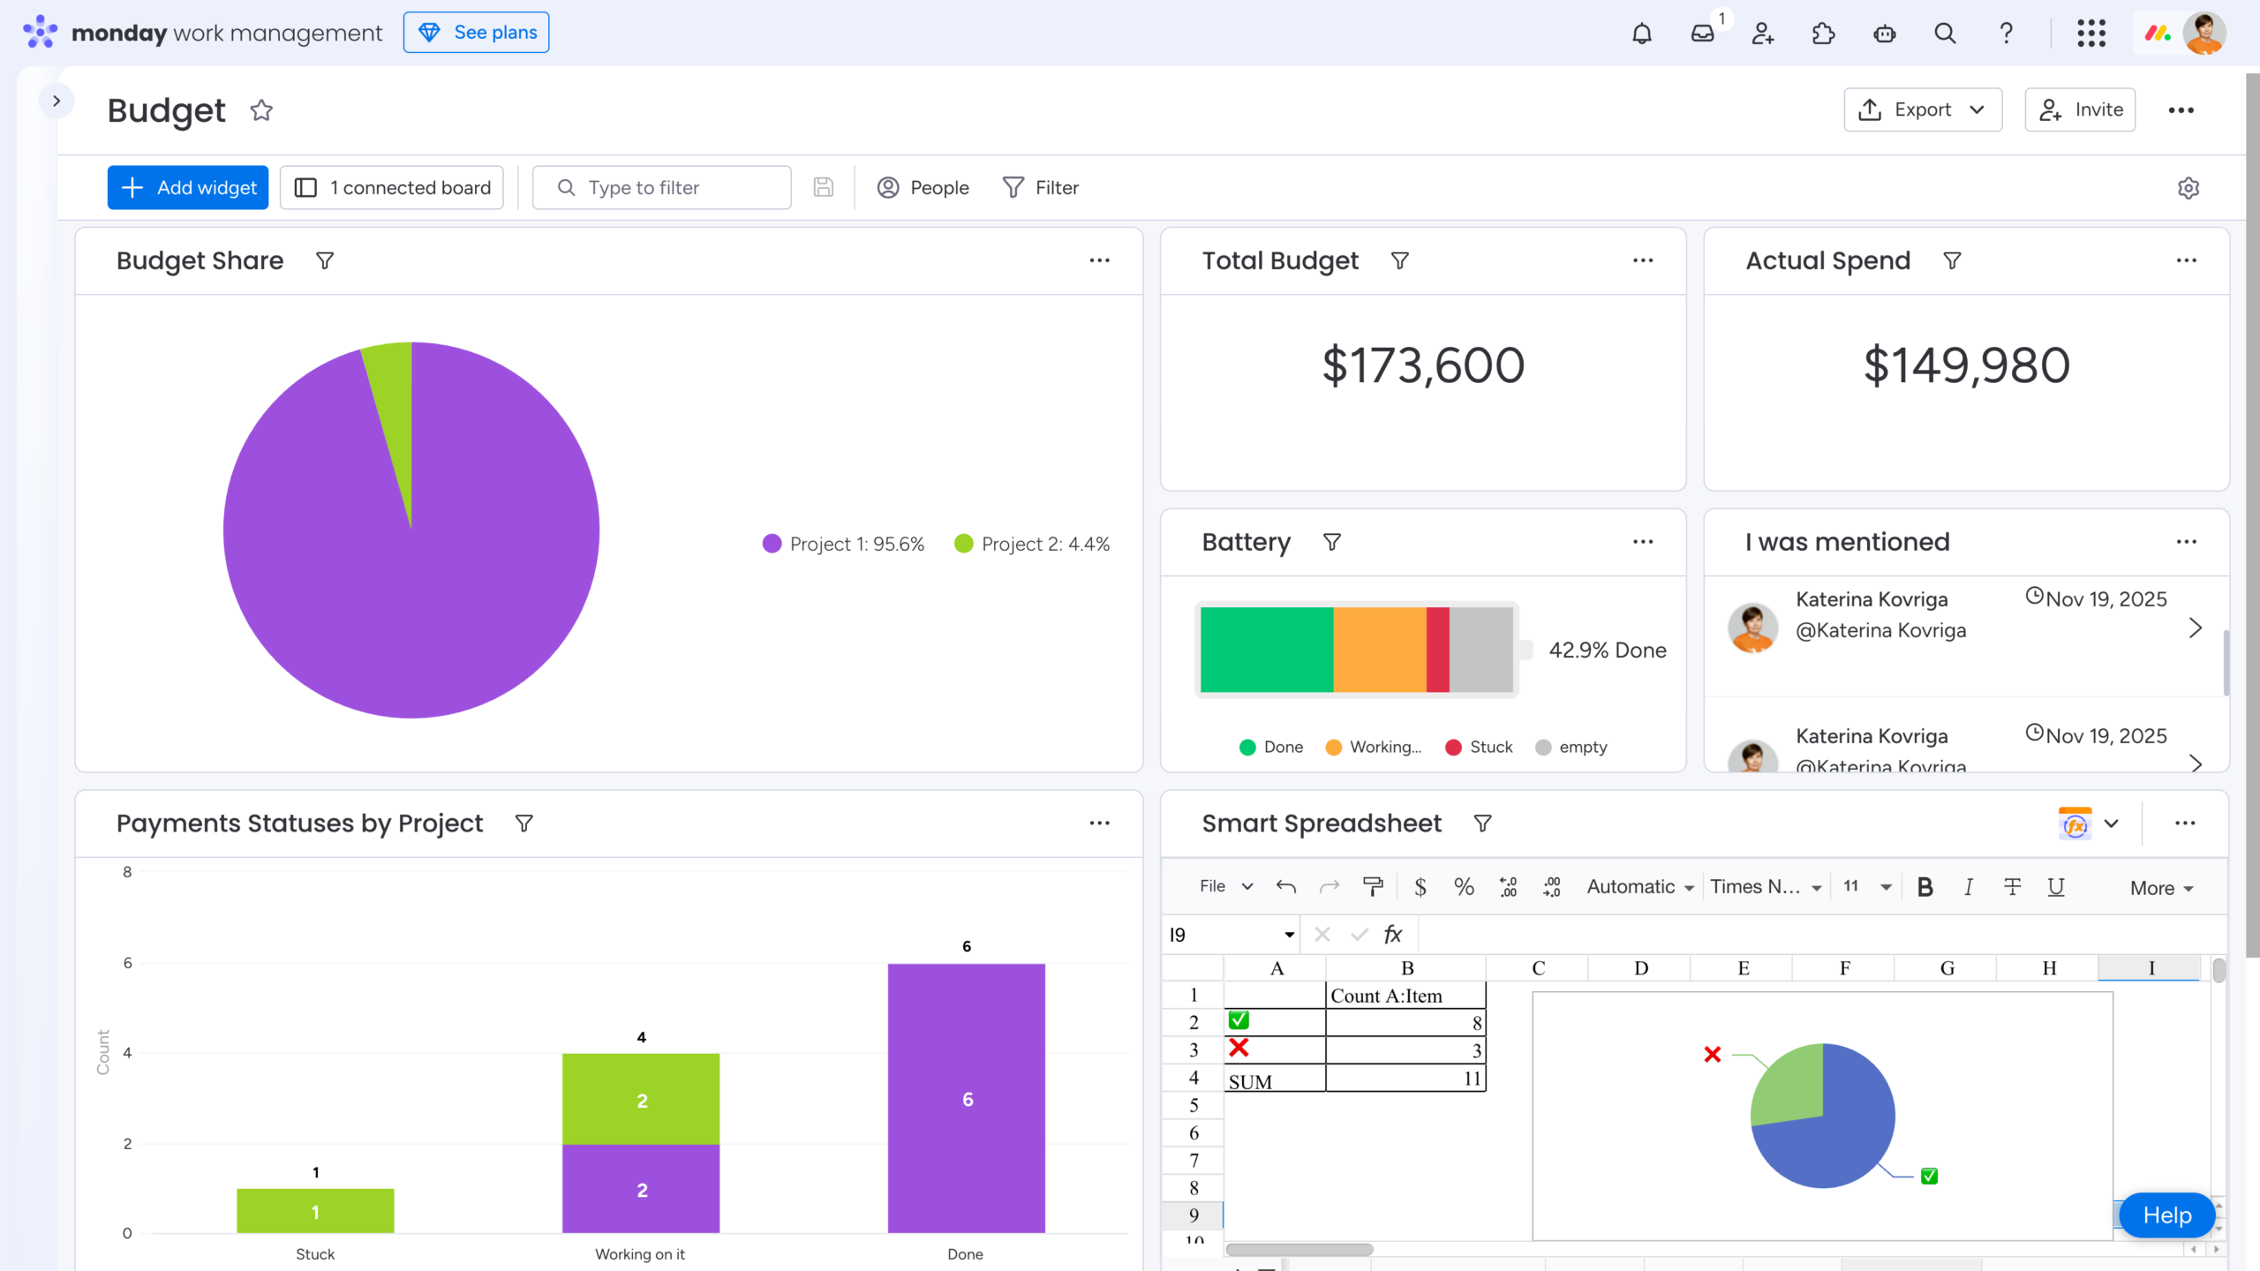The width and height of the screenshot is (2260, 1271).
Task: Toggle italic formatting in Smart Spreadsheet
Action: 1968,887
